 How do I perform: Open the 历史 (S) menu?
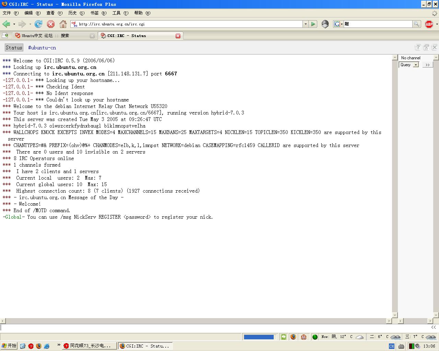76,13
